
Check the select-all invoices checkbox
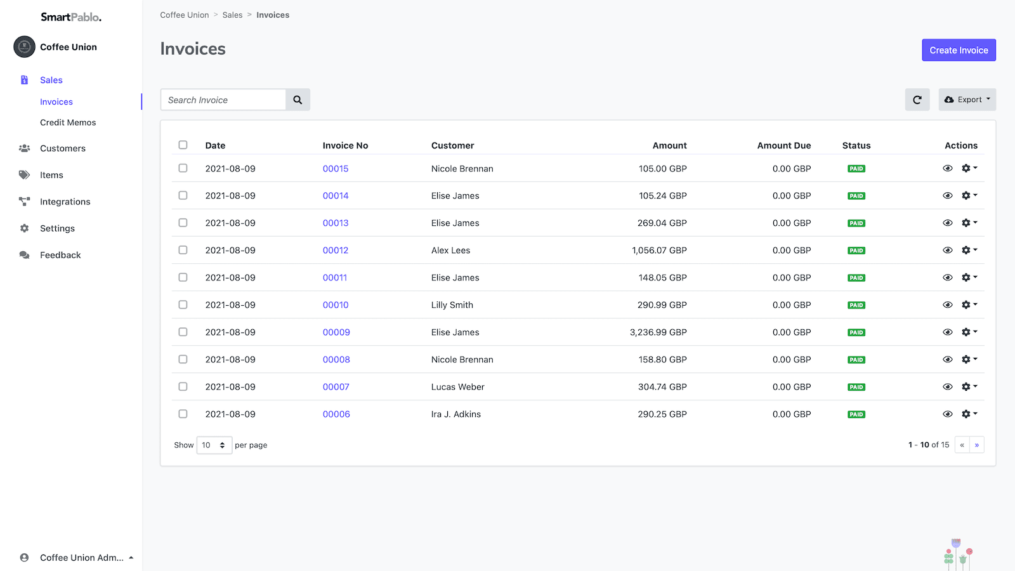tap(183, 145)
